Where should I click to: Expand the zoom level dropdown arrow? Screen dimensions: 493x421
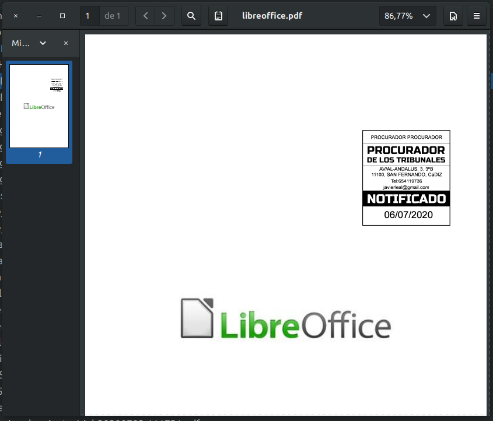(426, 16)
